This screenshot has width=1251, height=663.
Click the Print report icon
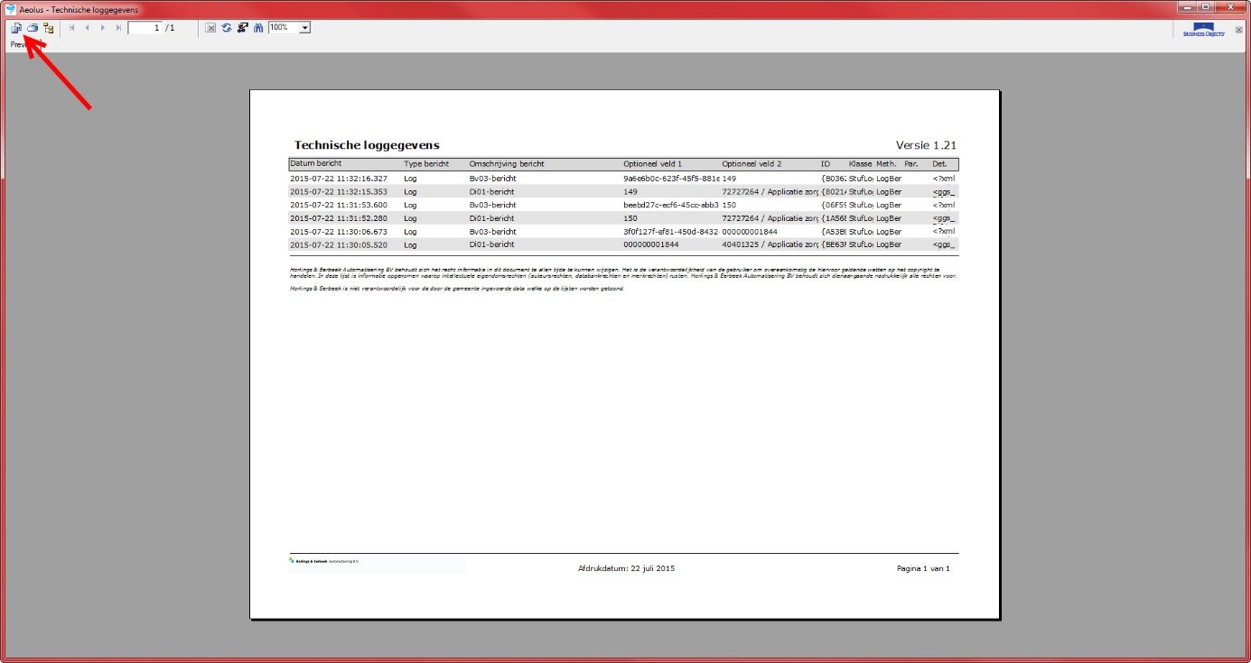pyautogui.click(x=32, y=28)
